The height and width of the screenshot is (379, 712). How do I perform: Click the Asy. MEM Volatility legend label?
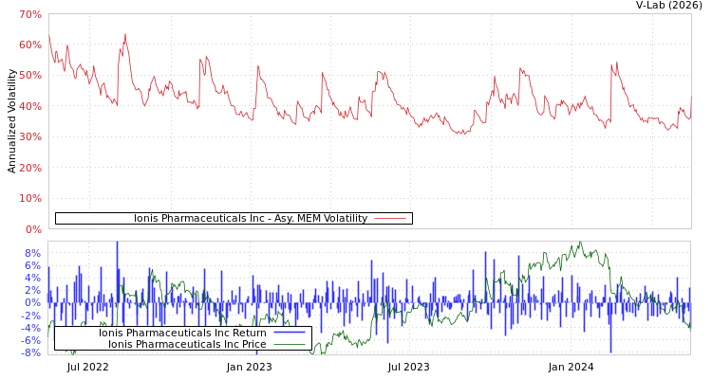(x=250, y=219)
